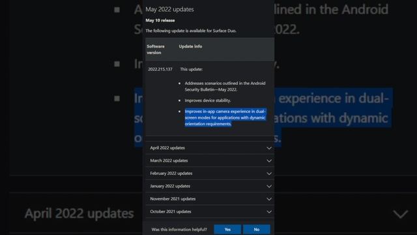Click the Improves device stability bullet
Viewport: 417px width, 235px height.
[x=208, y=101]
